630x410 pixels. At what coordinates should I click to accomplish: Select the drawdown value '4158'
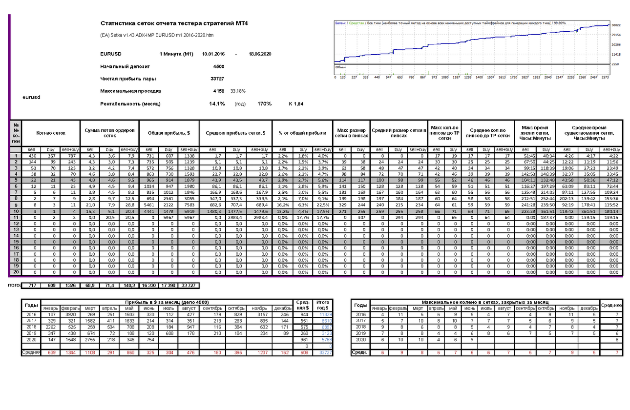tap(219, 91)
